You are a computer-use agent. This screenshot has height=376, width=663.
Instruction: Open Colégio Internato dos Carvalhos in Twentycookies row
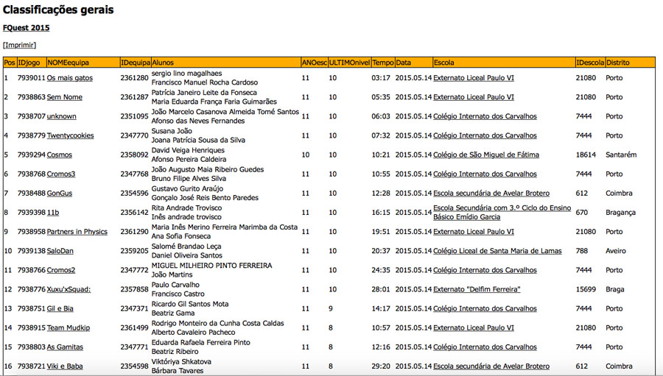(x=485, y=135)
